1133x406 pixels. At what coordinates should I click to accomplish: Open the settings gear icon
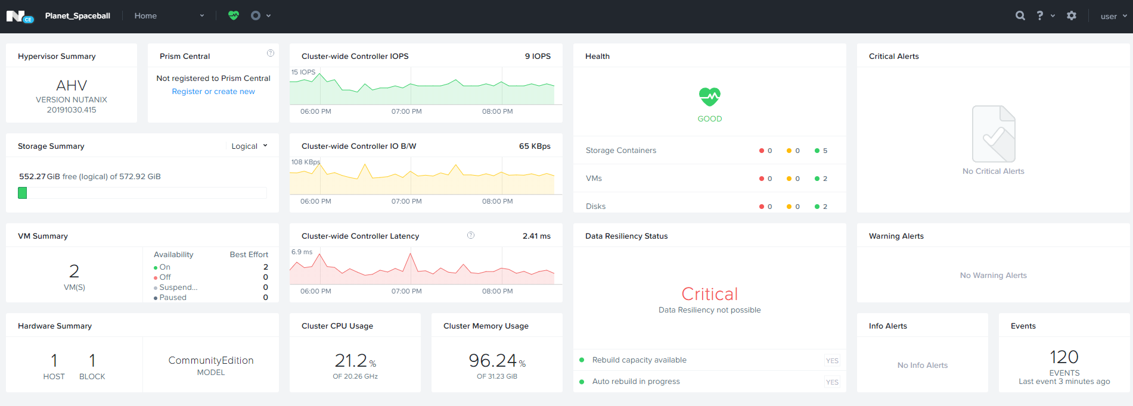click(1072, 15)
